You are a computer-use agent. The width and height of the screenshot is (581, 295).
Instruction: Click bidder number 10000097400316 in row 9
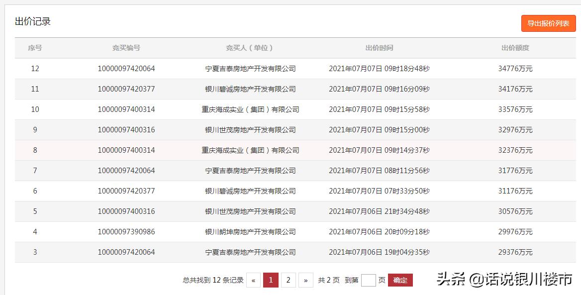(x=126, y=130)
